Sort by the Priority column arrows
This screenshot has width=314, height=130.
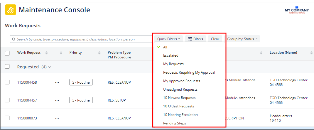pyautogui.click(x=99, y=53)
